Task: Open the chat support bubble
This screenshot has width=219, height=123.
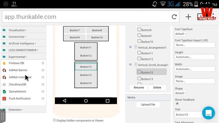Action: [208, 113]
